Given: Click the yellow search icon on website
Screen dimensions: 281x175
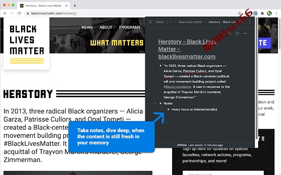Looking at the screenshot, I should pyautogui.click(x=268, y=27).
